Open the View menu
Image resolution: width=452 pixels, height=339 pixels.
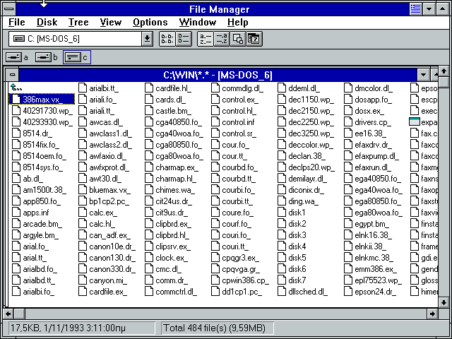click(111, 22)
